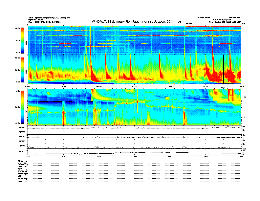Click the 40.00 label on RAD2 scale
This screenshot has height=201, width=260.
coord(18,28)
